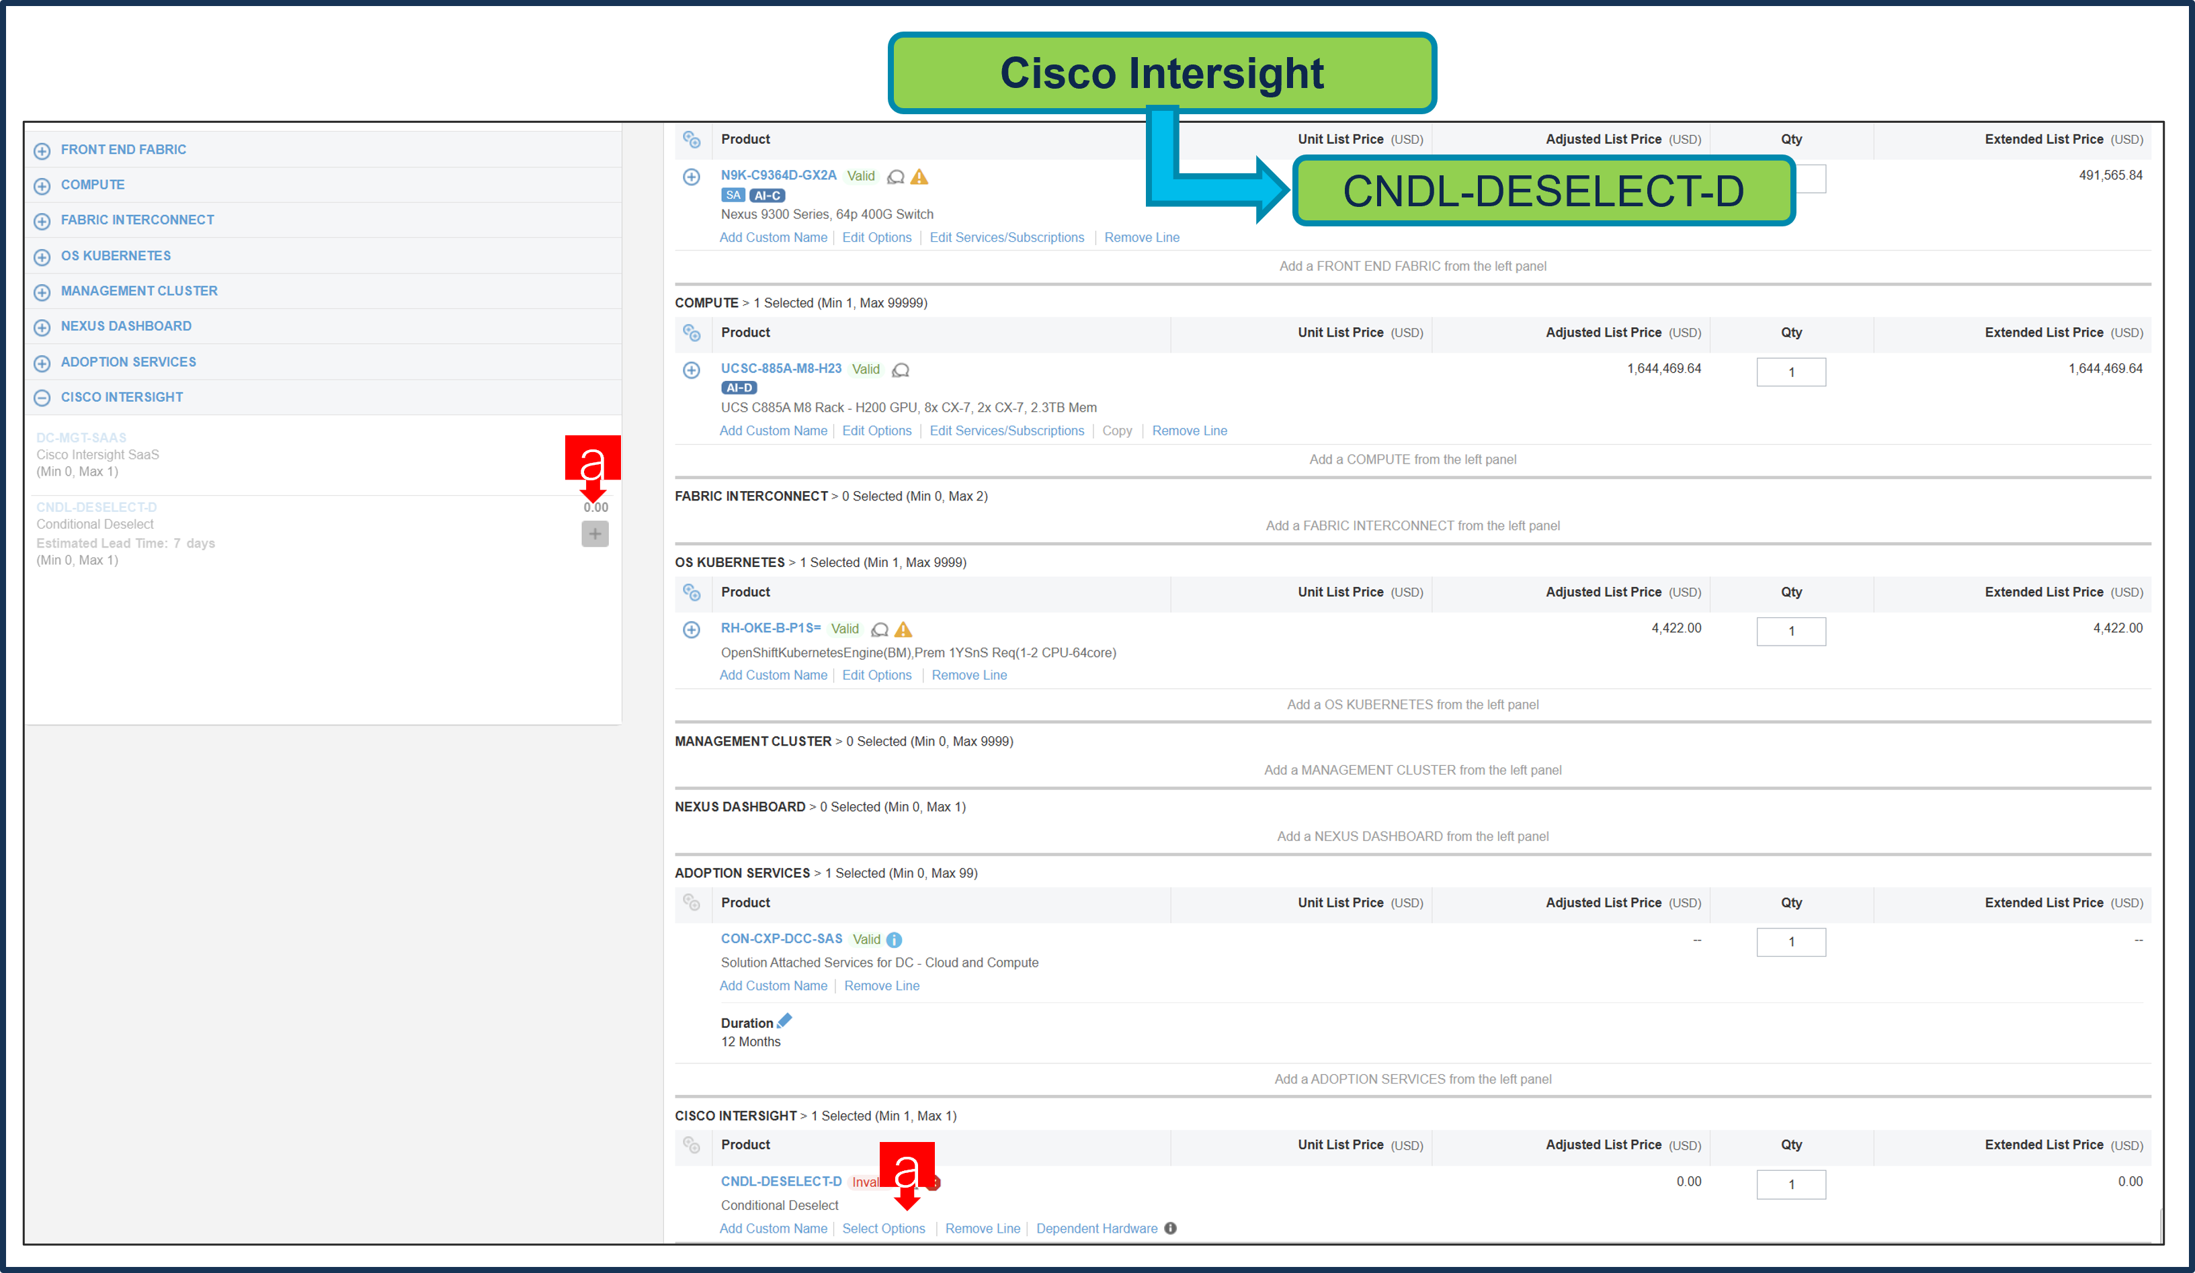Open CON-CXP-DCC-SAS product link
The width and height of the screenshot is (2195, 1273).
[782, 938]
